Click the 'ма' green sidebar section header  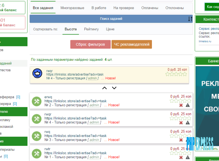click(13, 141)
